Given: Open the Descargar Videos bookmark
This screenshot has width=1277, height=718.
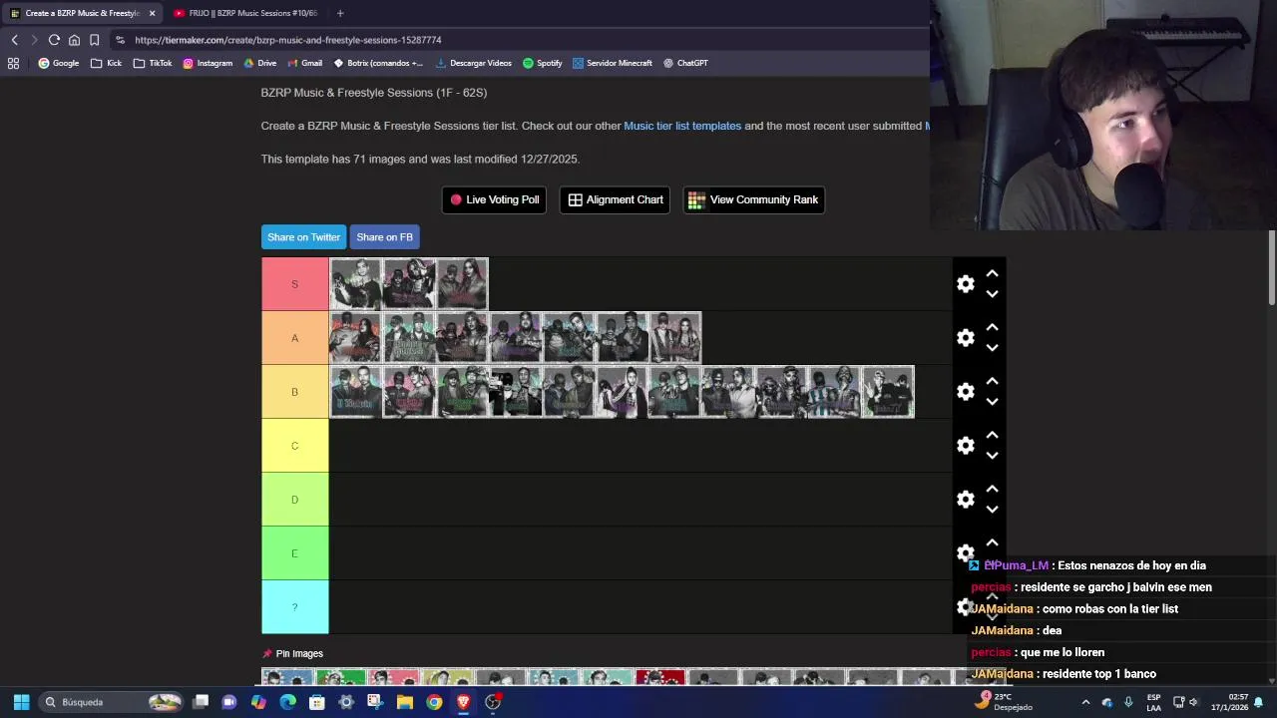Looking at the screenshot, I should point(474,63).
